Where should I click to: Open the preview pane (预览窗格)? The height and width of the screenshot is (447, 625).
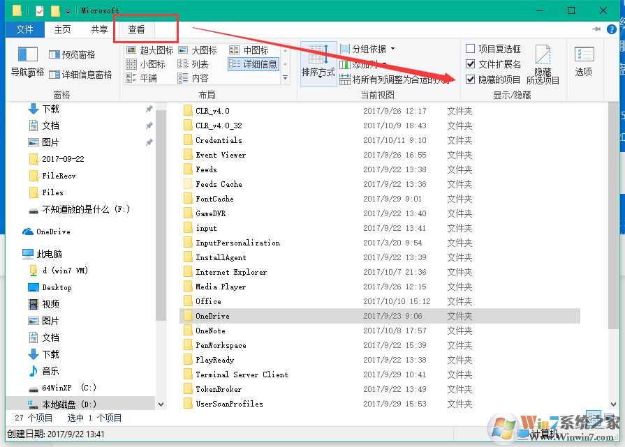[75, 54]
